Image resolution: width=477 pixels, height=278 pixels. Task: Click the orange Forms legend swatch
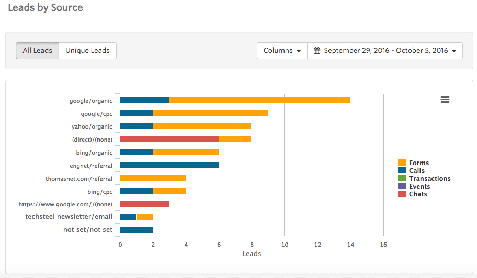(402, 163)
